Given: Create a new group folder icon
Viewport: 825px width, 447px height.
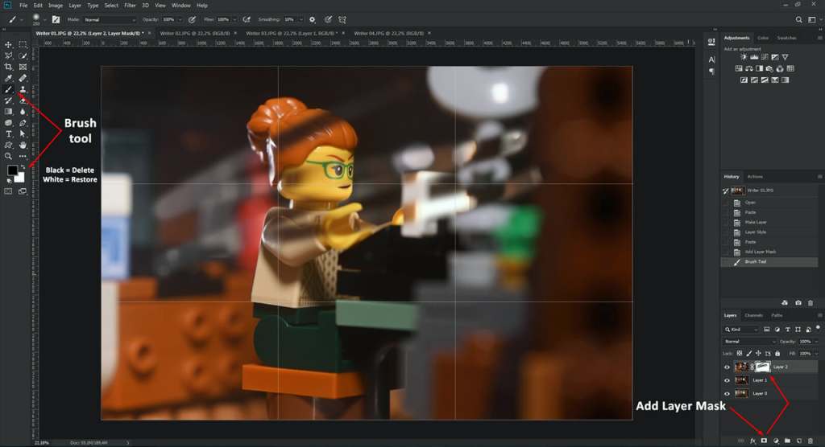Looking at the screenshot, I should 787,441.
